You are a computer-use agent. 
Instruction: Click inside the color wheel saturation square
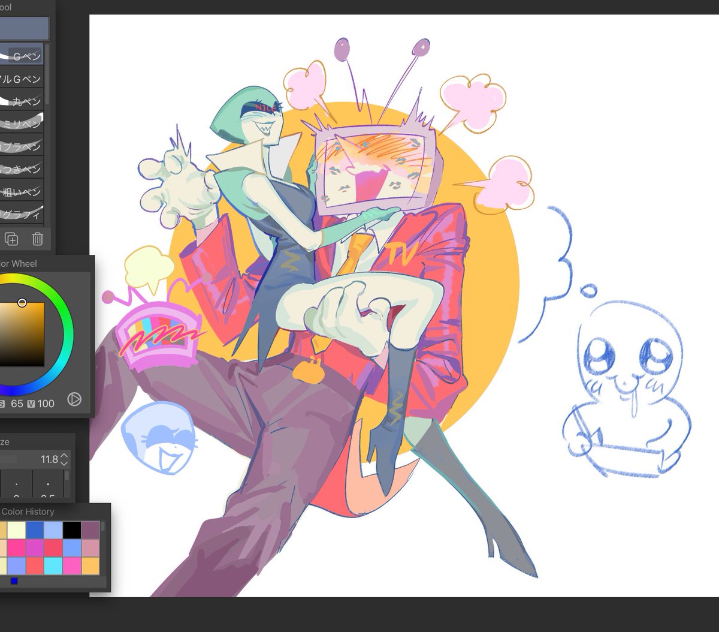click(22, 334)
